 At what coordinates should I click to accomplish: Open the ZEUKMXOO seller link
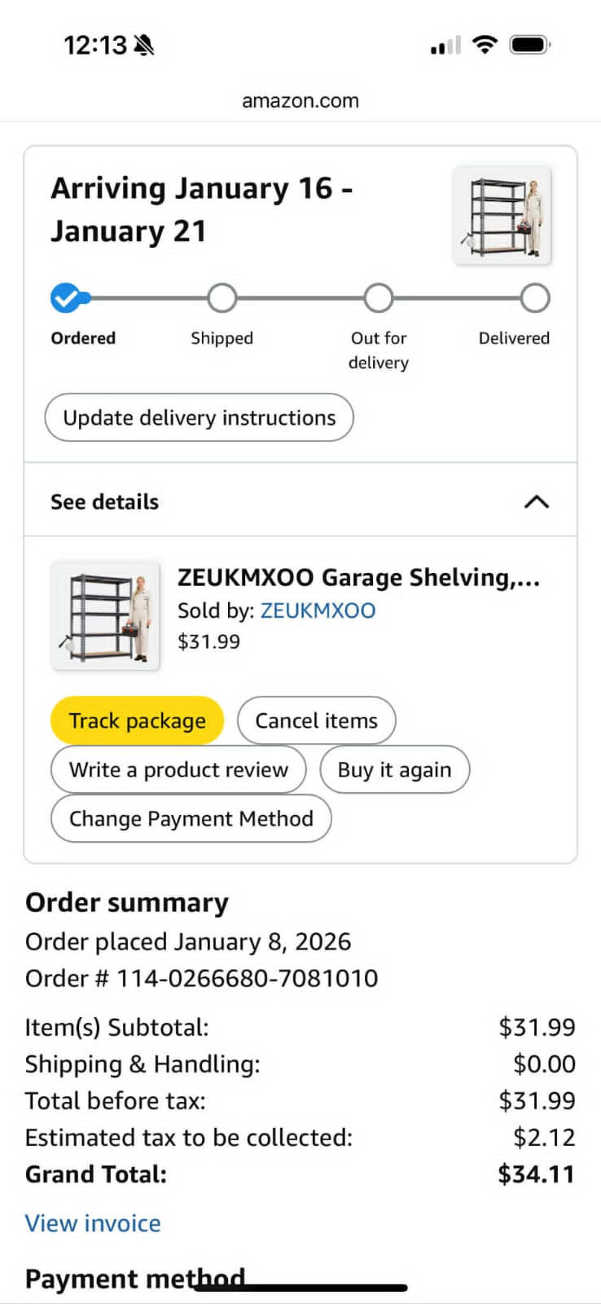click(x=318, y=610)
